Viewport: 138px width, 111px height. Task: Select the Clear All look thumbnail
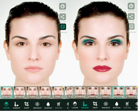[x=7, y=93]
